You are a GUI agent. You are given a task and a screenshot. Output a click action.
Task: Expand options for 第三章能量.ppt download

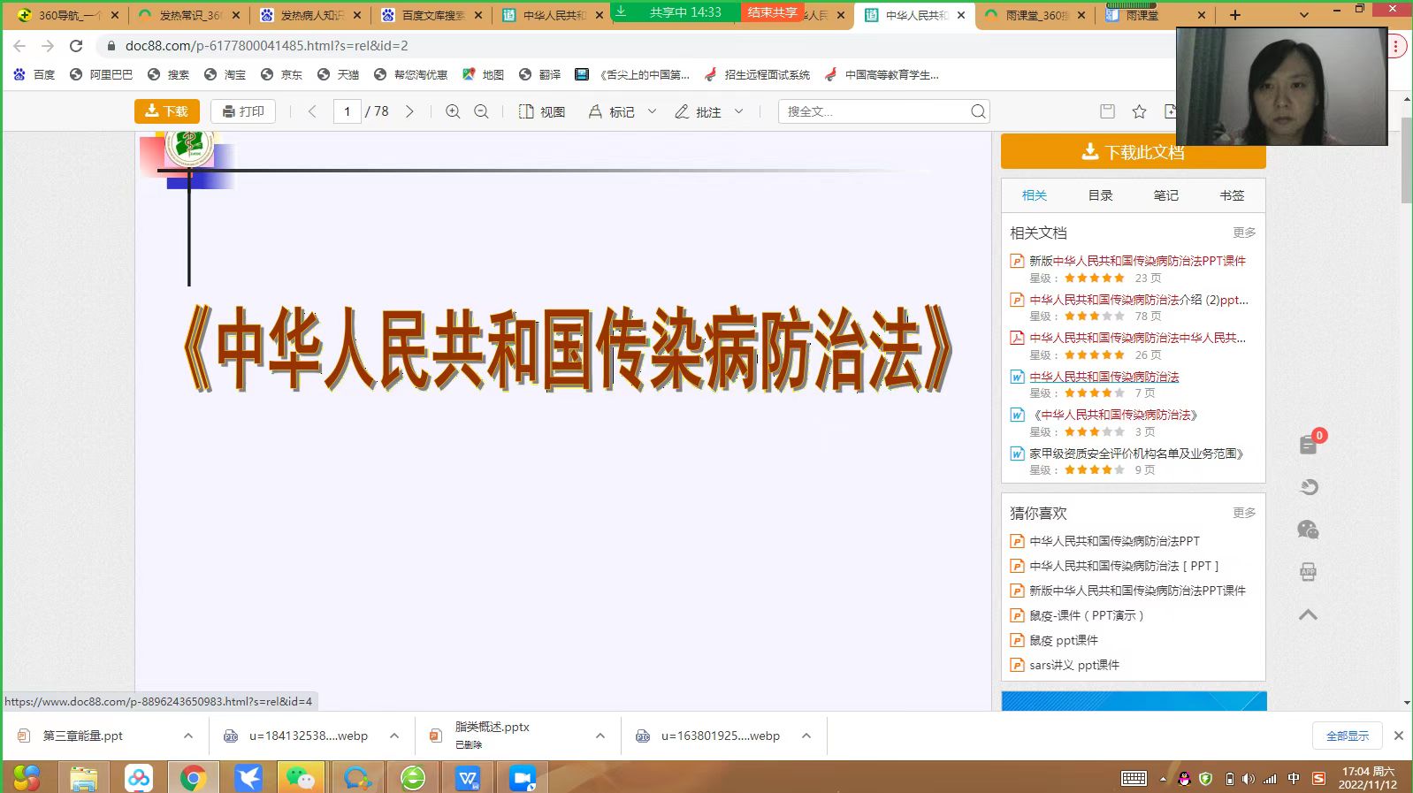click(x=188, y=736)
